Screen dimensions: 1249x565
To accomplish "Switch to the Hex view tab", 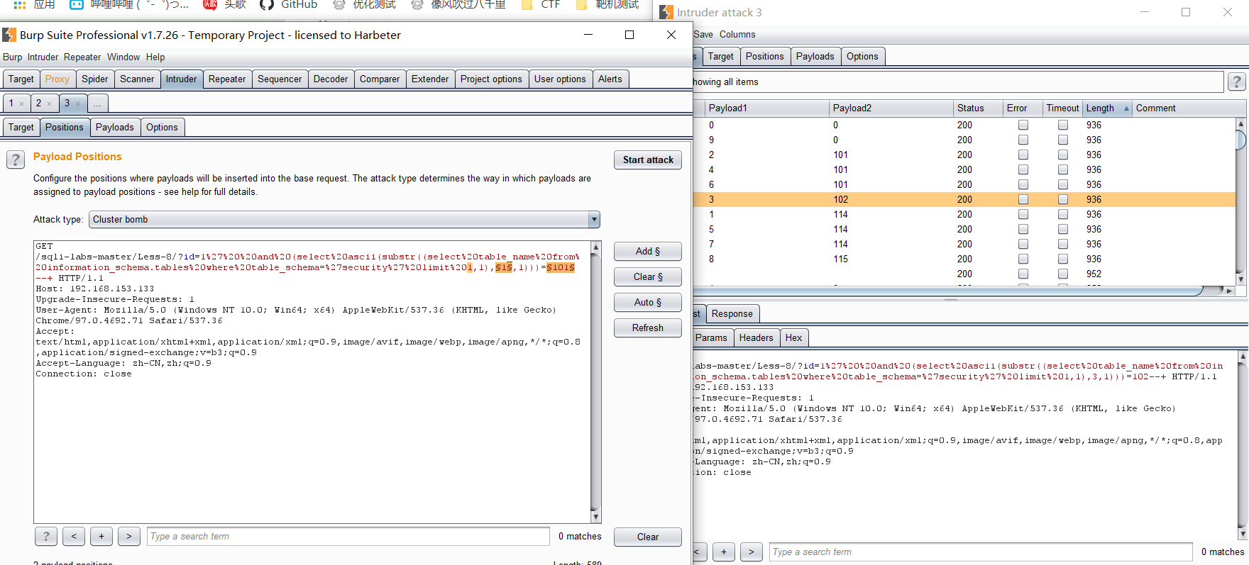I will [x=793, y=338].
